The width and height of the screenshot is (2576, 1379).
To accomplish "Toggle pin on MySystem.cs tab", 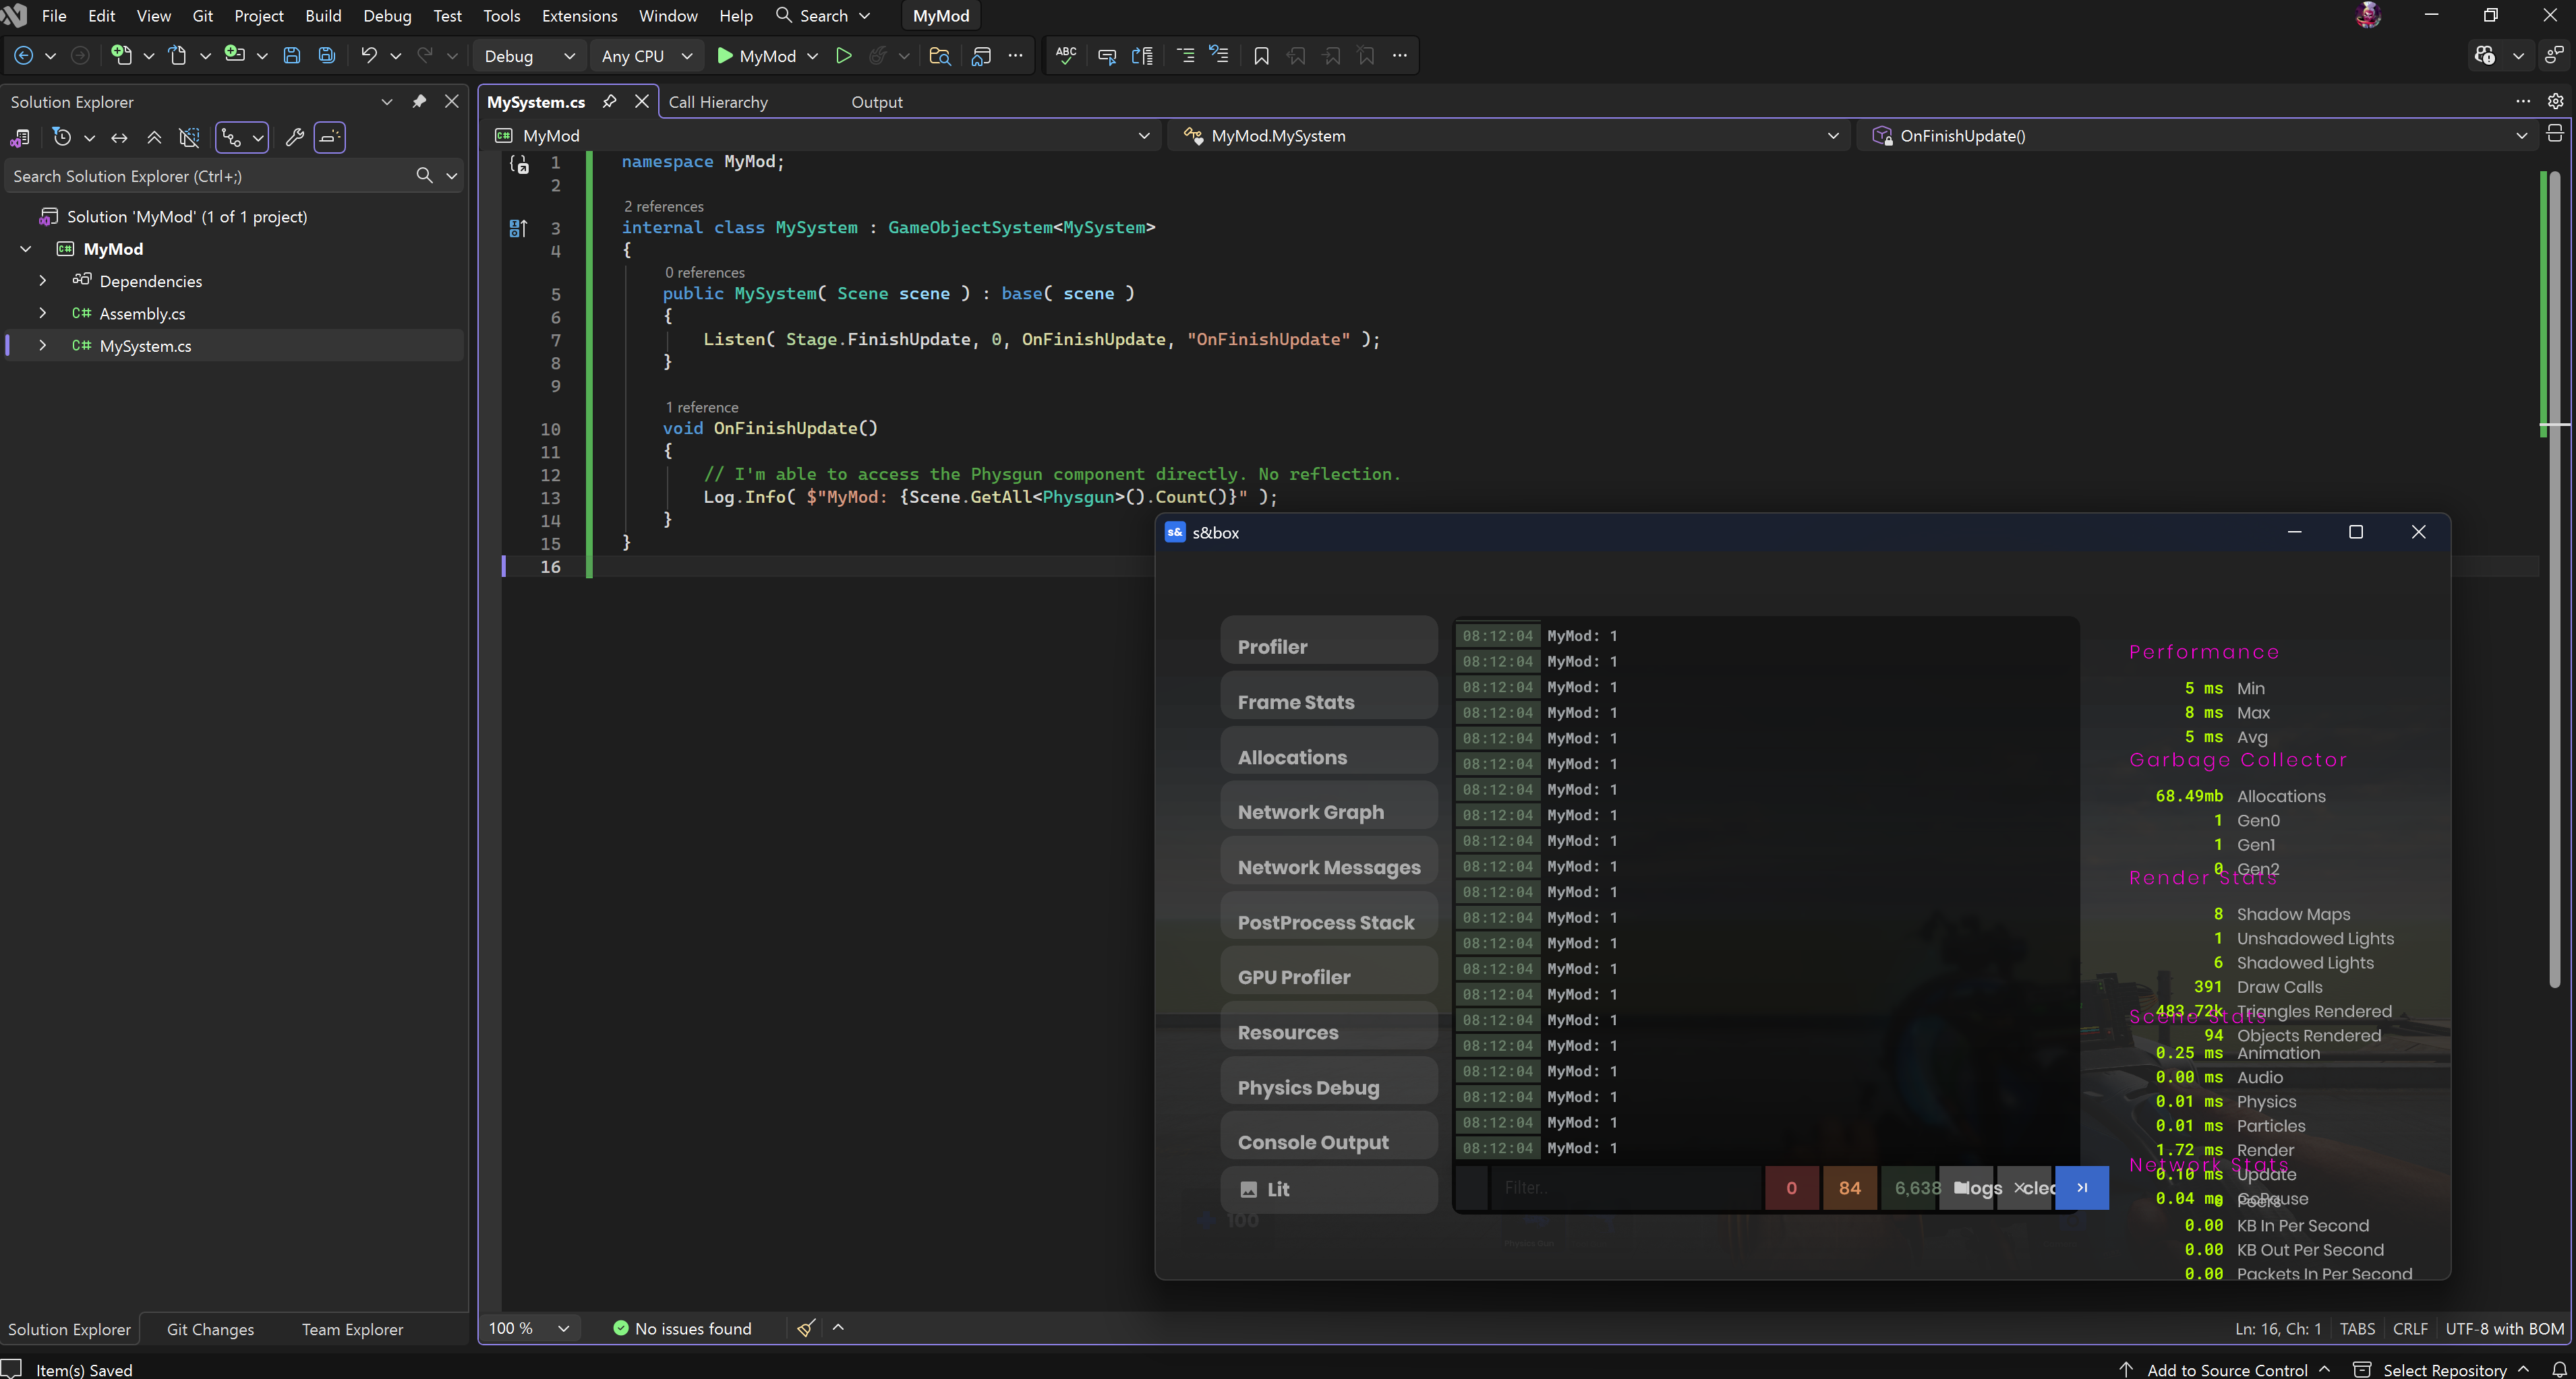I will point(609,101).
